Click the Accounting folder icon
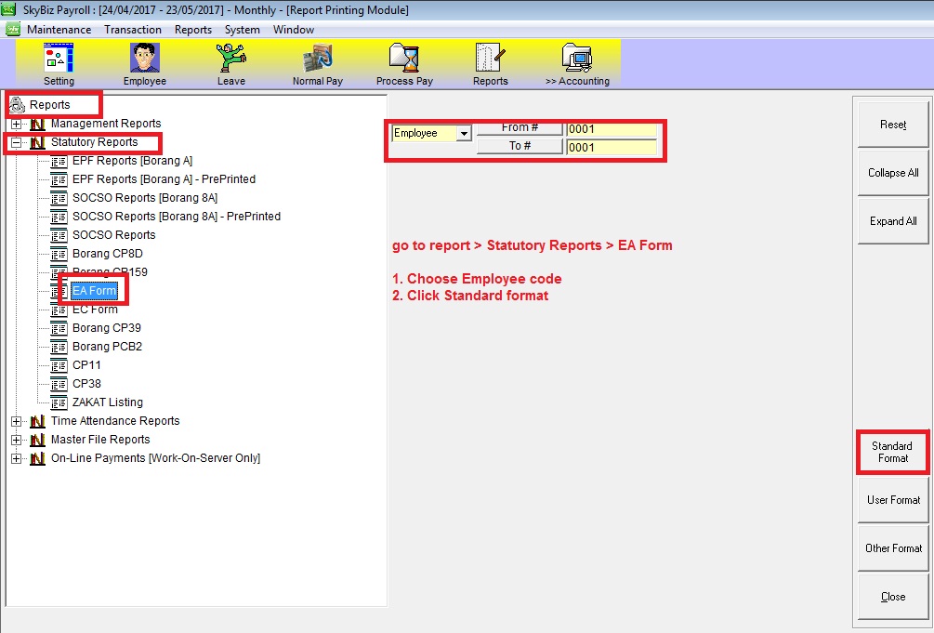The height and width of the screenshot is (633, 934). point(576,59)
